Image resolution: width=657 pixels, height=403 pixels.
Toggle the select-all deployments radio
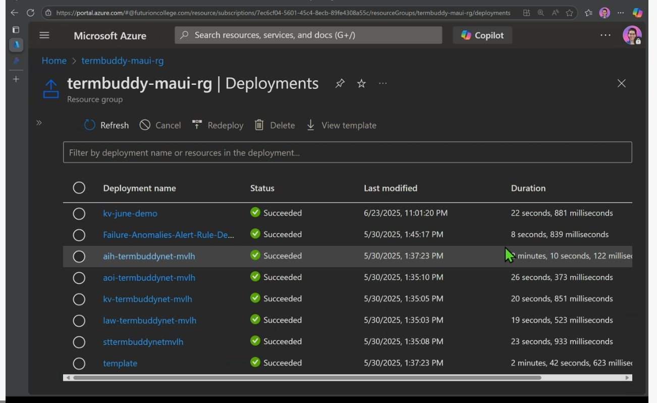pyautogui.click(x=79, y=188)
